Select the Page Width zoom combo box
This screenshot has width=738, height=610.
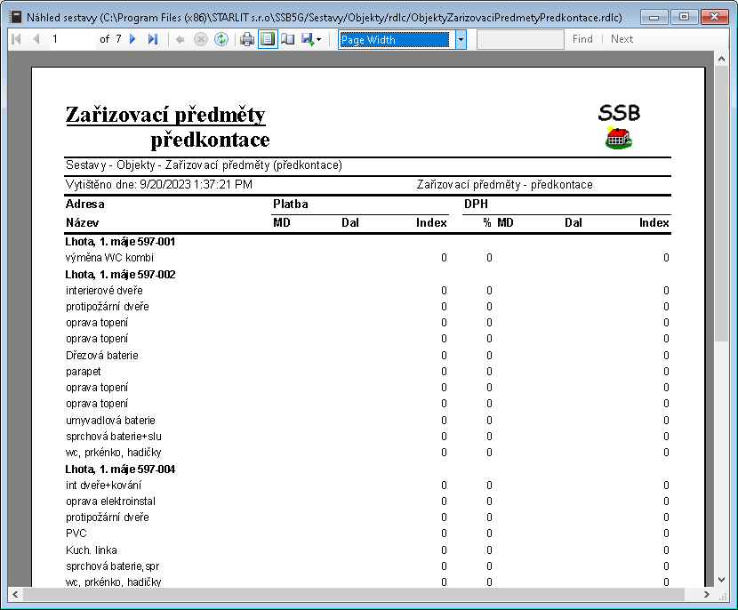pyautogui.click(x=395, y=39)
